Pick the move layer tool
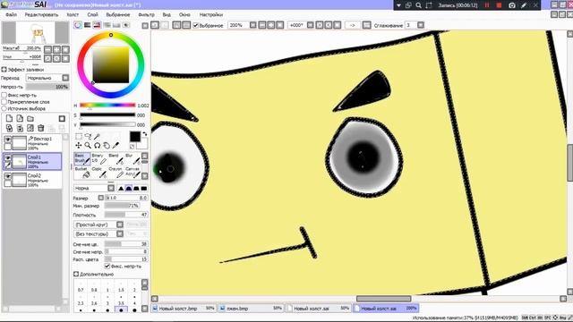573x322 pixels. (79, 145)
